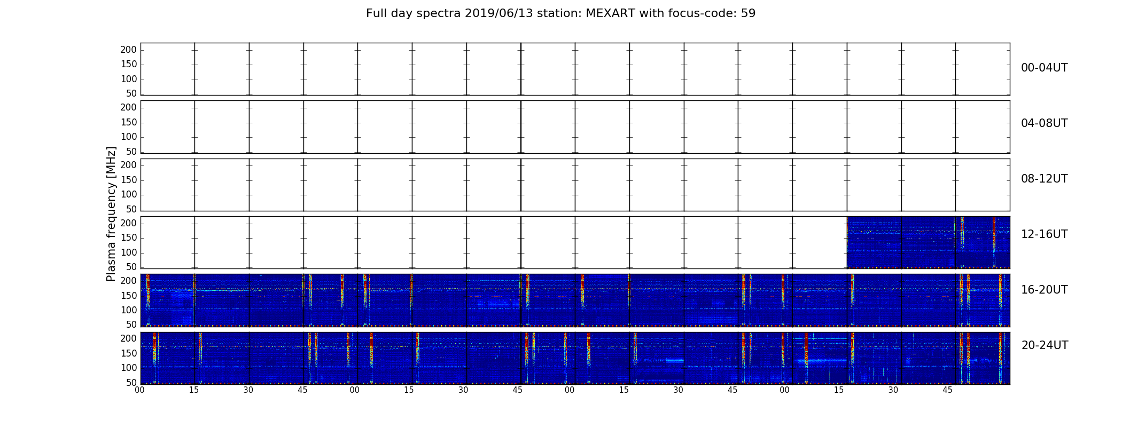
Task: Click the spectrogram data in the 12-16UT panel
Action: click(928, 242)
